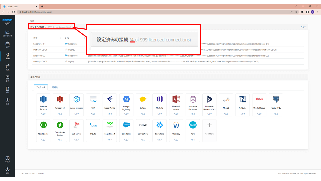Open the user account icon in the sidebar
Viewport: 321px width, 181px height.
click(x=8, y=171)
